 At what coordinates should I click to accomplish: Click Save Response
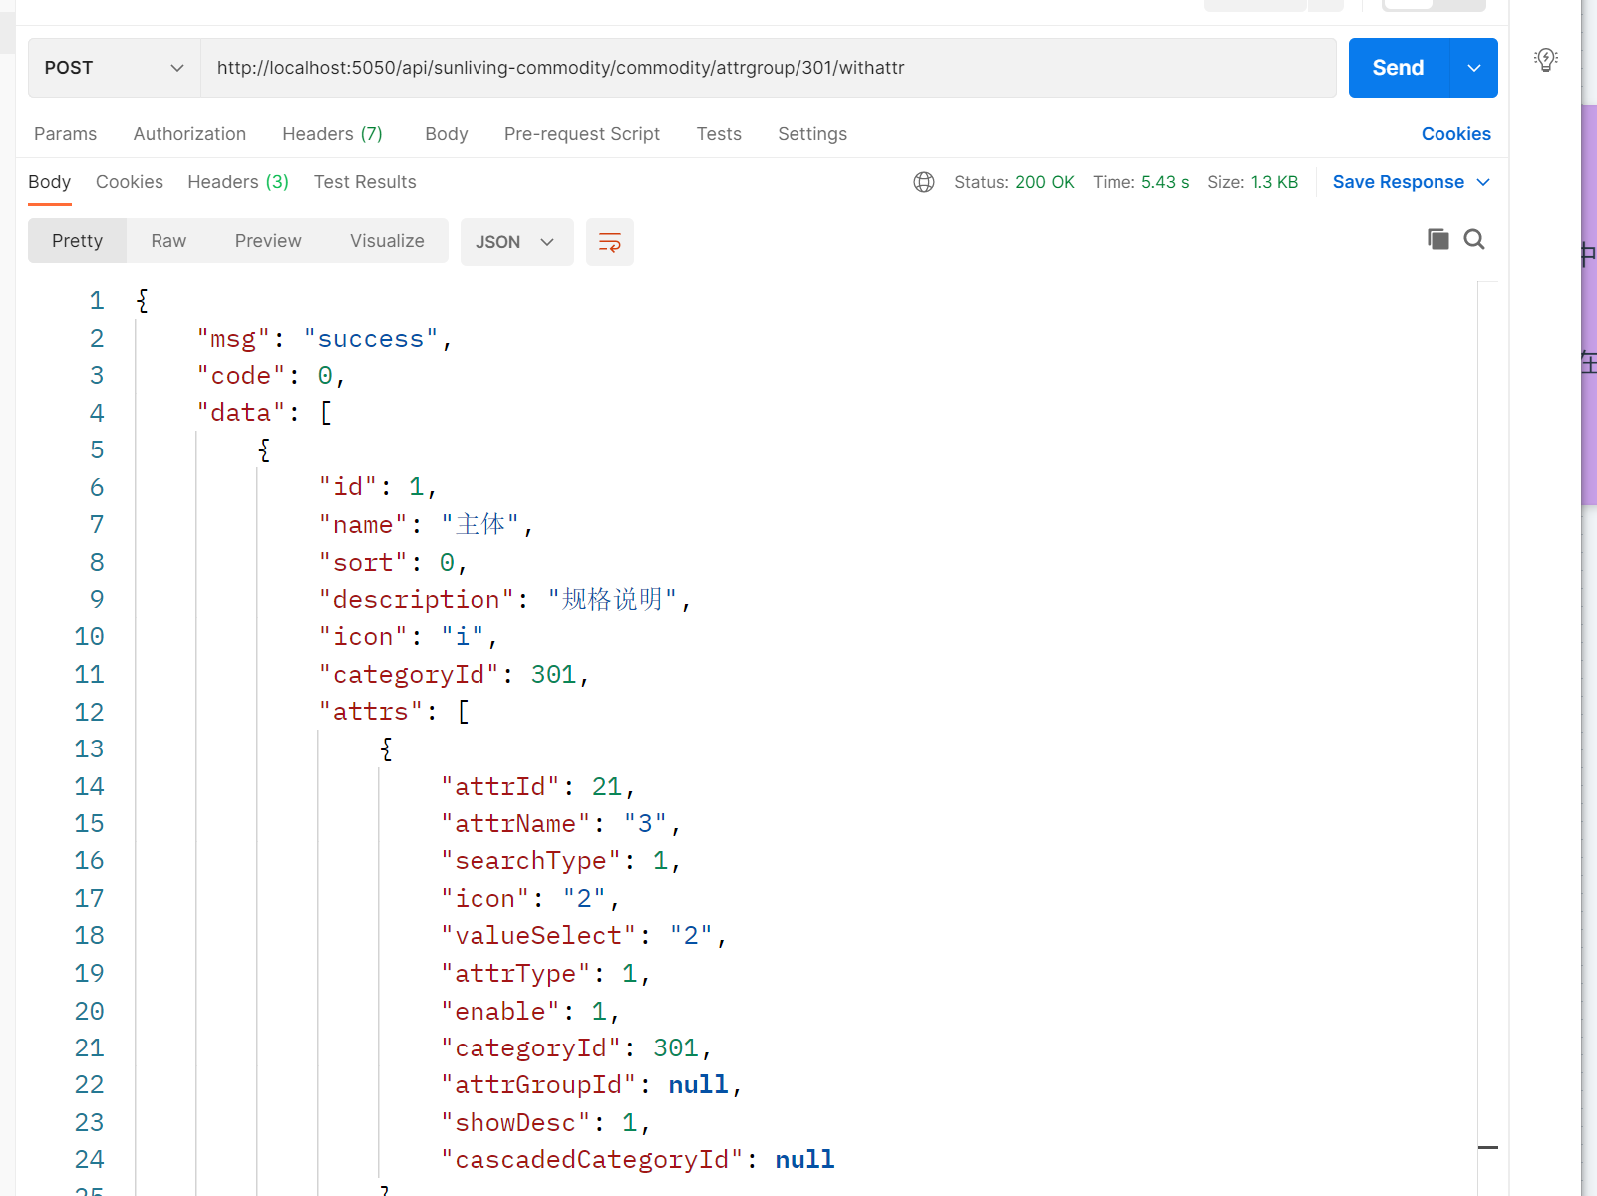click(x=1399, y=182)
